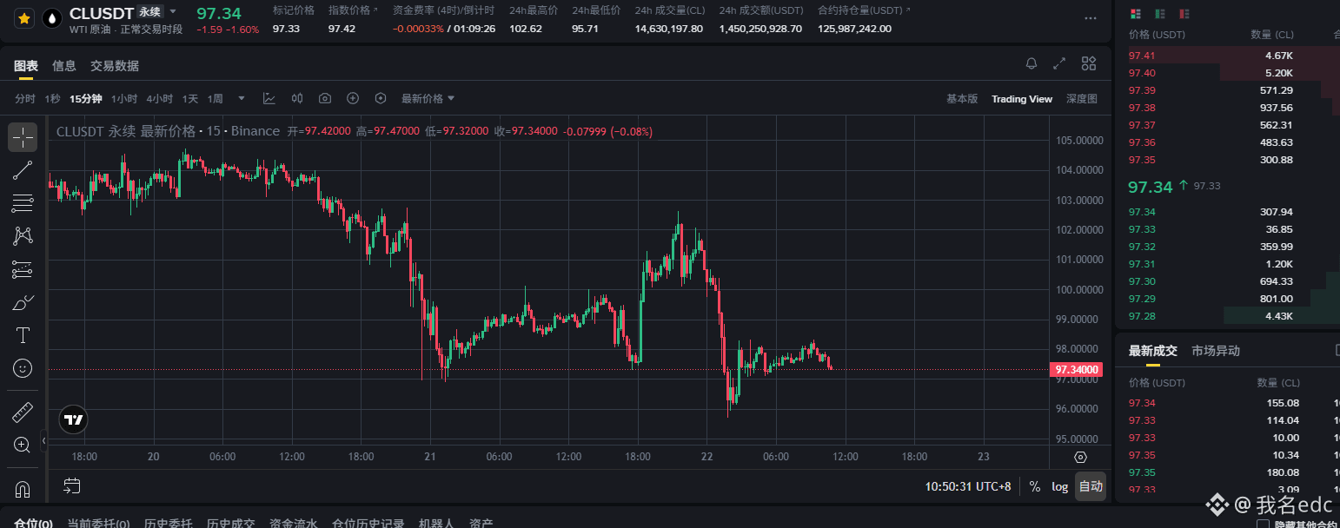Switch to the Trading View chart
1340x528 pixels.
[x=1022, y=99]
